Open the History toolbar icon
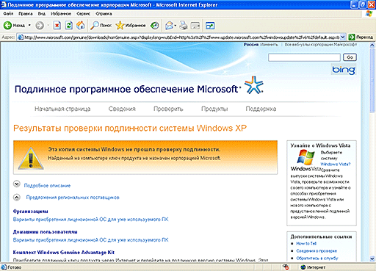The width and height of the screenshot is (376, 271). [x=154, y=25]
